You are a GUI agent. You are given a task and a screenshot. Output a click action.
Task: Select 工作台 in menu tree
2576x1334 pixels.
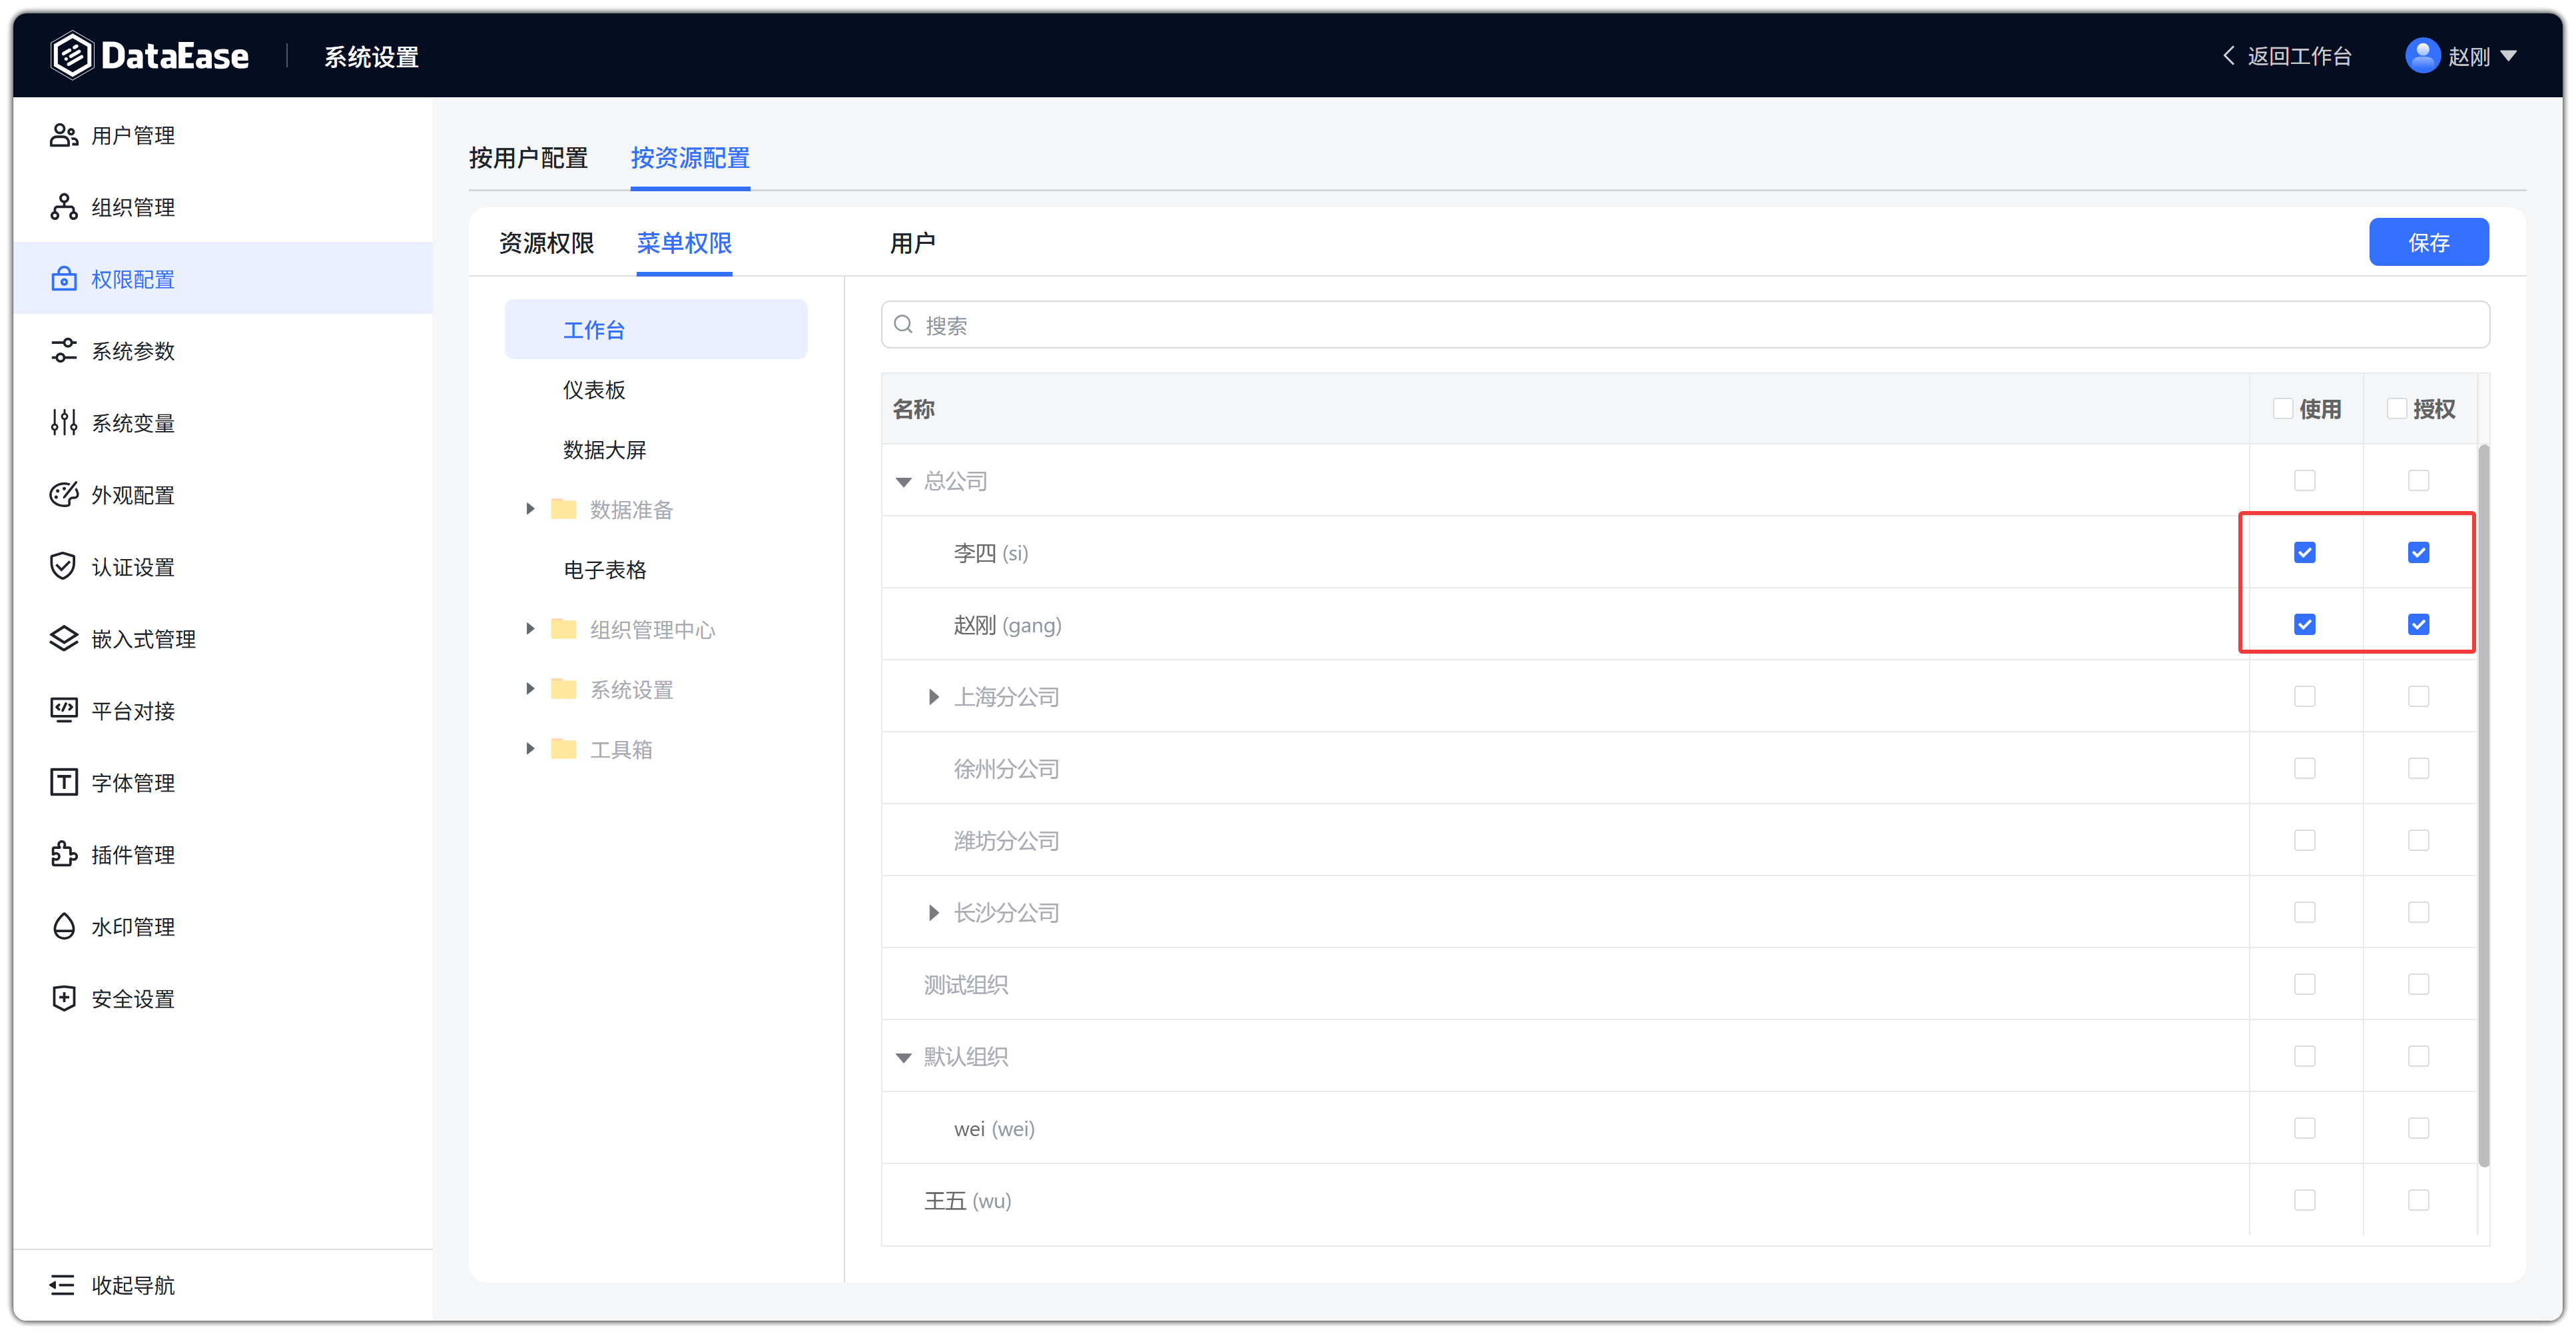[656, 329]
